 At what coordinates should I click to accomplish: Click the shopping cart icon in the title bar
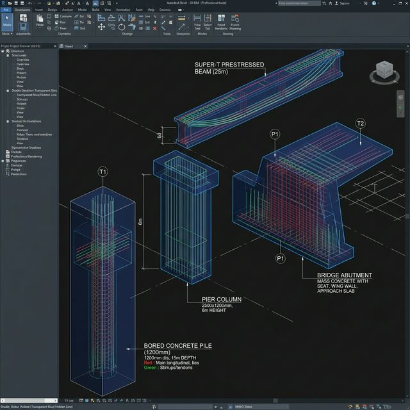click(x=366, y=3)
